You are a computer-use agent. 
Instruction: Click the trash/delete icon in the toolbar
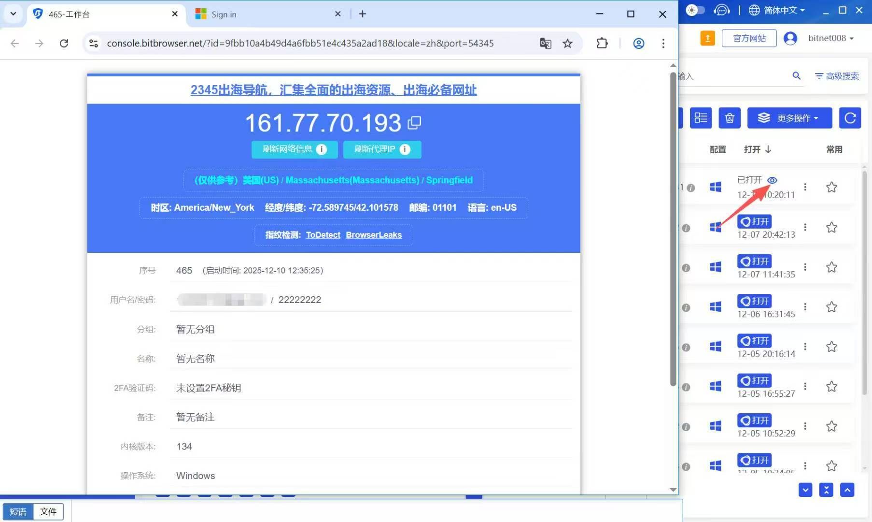[x=730, y=117]
